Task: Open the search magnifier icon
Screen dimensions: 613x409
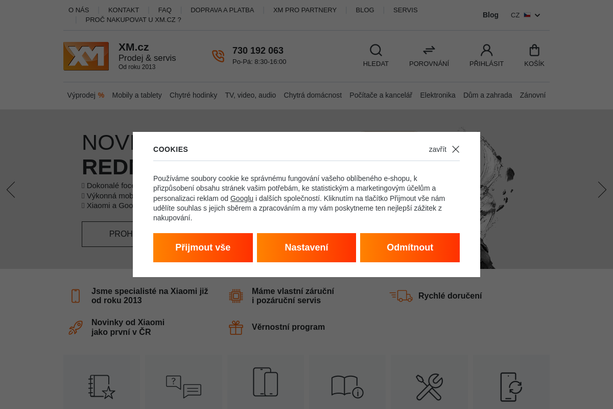Action: (376, 50)
